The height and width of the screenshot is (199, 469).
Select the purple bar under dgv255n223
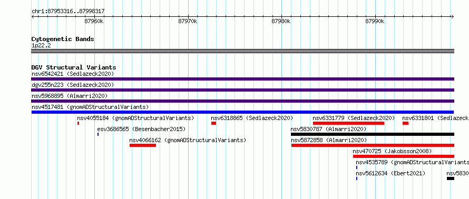pos(243,90)
